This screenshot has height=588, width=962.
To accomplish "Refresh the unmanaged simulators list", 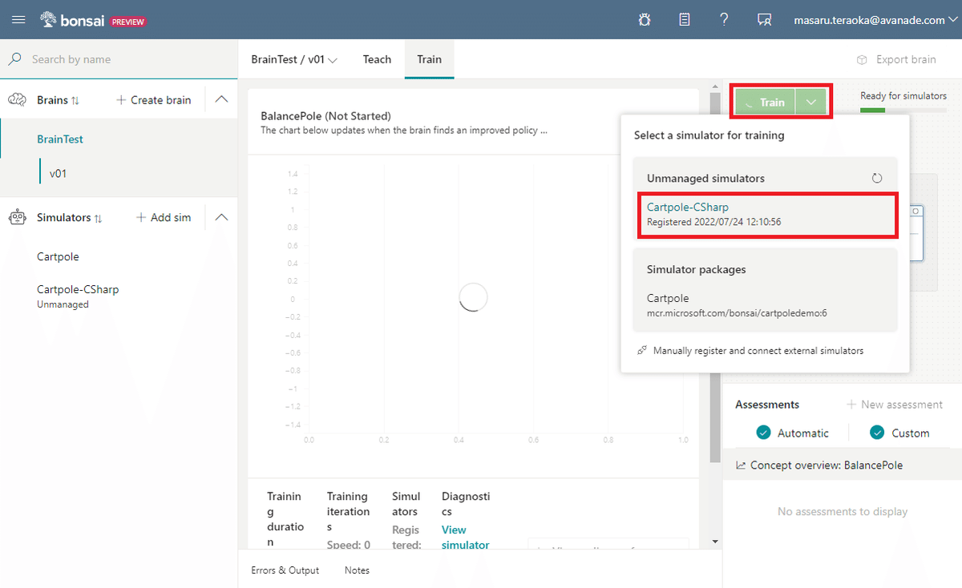I will click(876, 179).
